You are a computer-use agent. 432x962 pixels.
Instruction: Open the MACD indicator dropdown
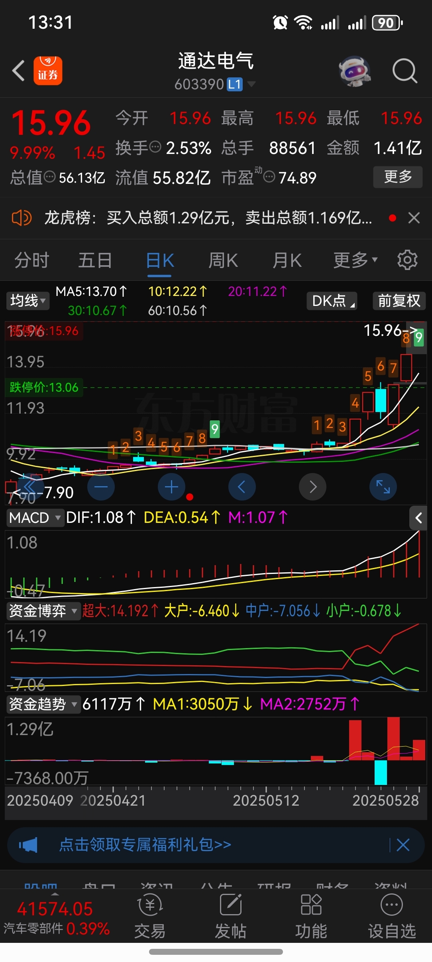pos(35,518)
